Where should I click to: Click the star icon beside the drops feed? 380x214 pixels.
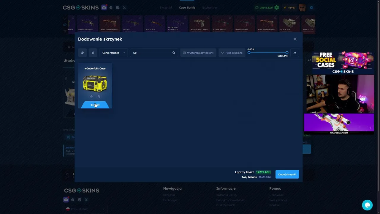coord(65,31)
